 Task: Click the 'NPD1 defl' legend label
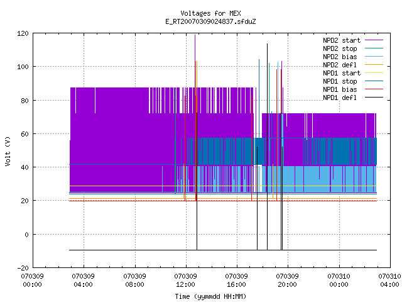pyautogui.click(x=340, y=98)
